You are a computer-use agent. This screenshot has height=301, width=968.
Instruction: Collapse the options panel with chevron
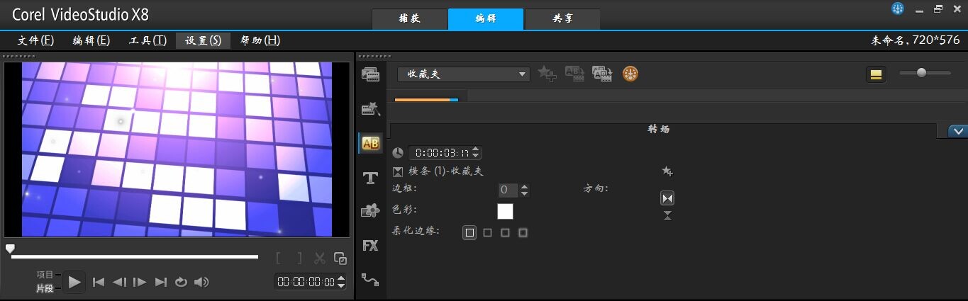[x=957, y=131]
